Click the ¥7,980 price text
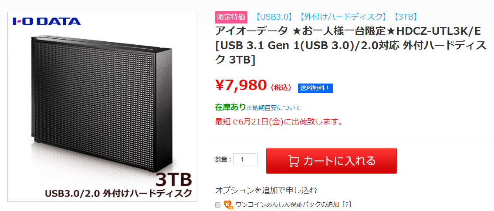Image resolution: width=494 pixels, height=211 pixels. tap(241, 85)
